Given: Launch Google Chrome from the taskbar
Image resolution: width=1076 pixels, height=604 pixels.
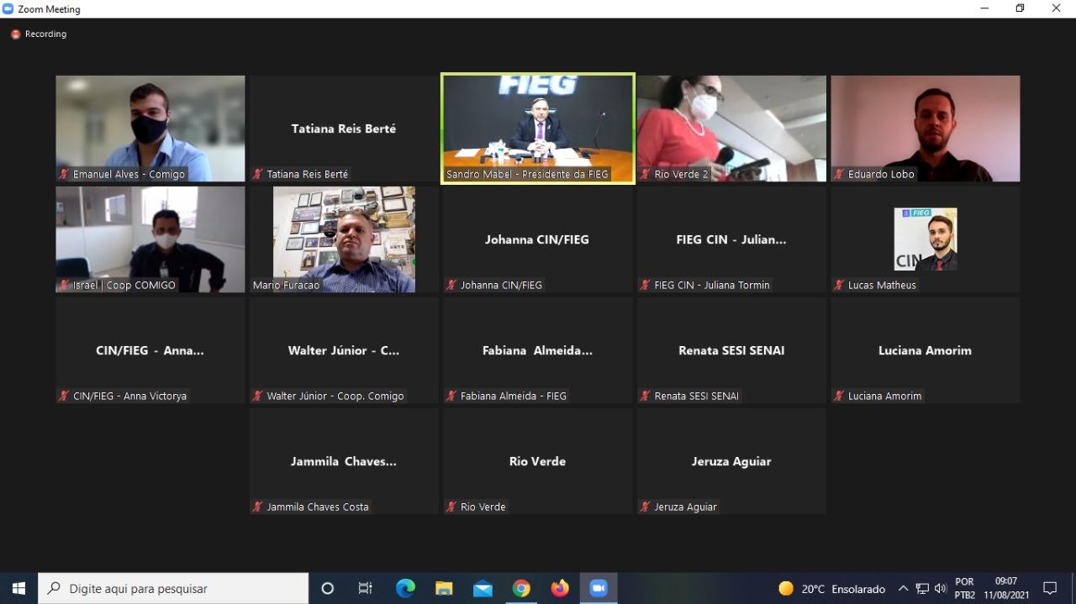Looking at the screenshot, I should pos(521,588).
